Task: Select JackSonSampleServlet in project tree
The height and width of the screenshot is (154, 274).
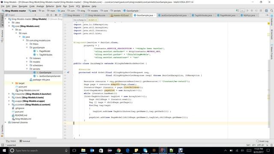Action: [x=50, y=76]
